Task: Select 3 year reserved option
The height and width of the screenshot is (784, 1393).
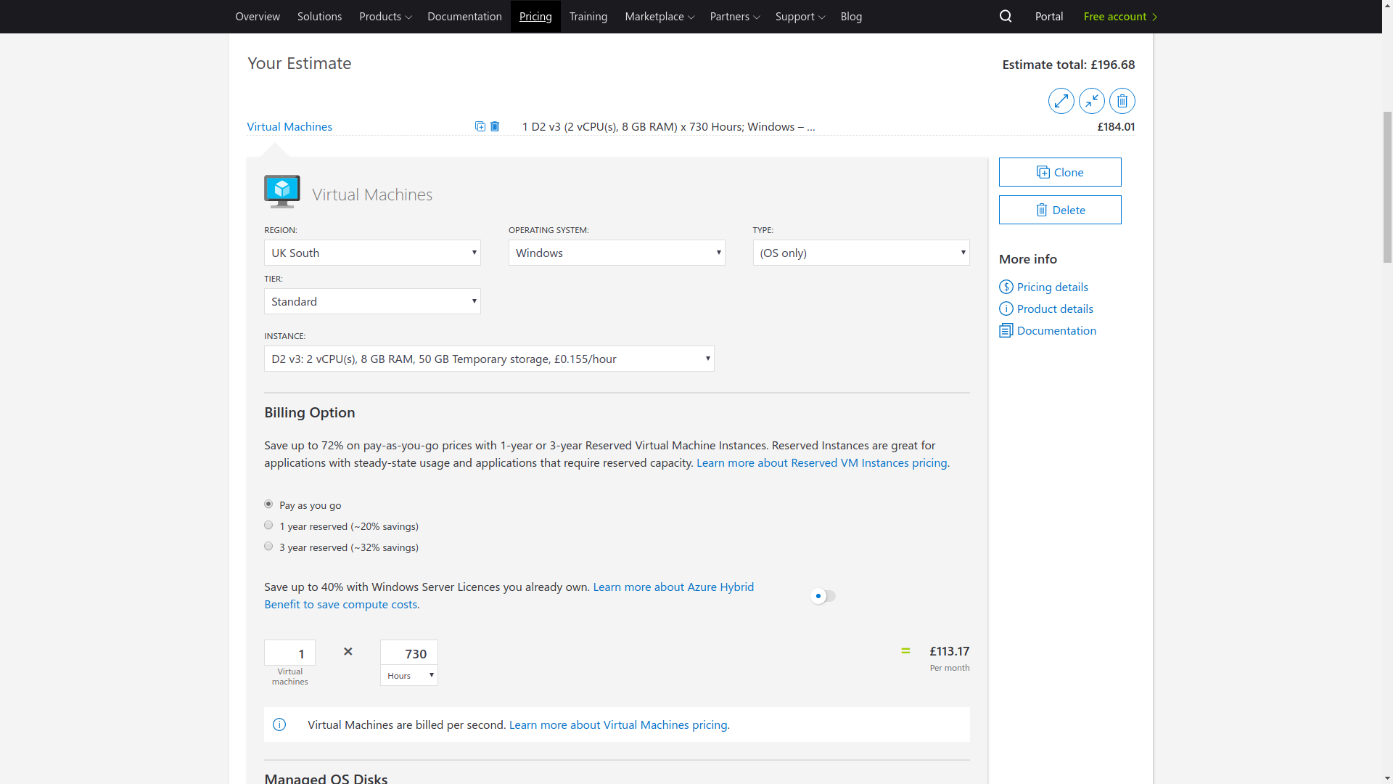Action: [268, 546]
